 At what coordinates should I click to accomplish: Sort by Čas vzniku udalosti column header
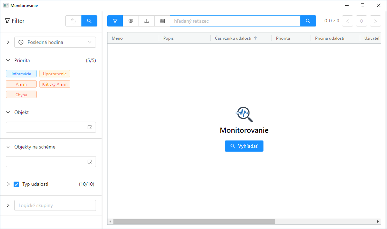(233, 38)
